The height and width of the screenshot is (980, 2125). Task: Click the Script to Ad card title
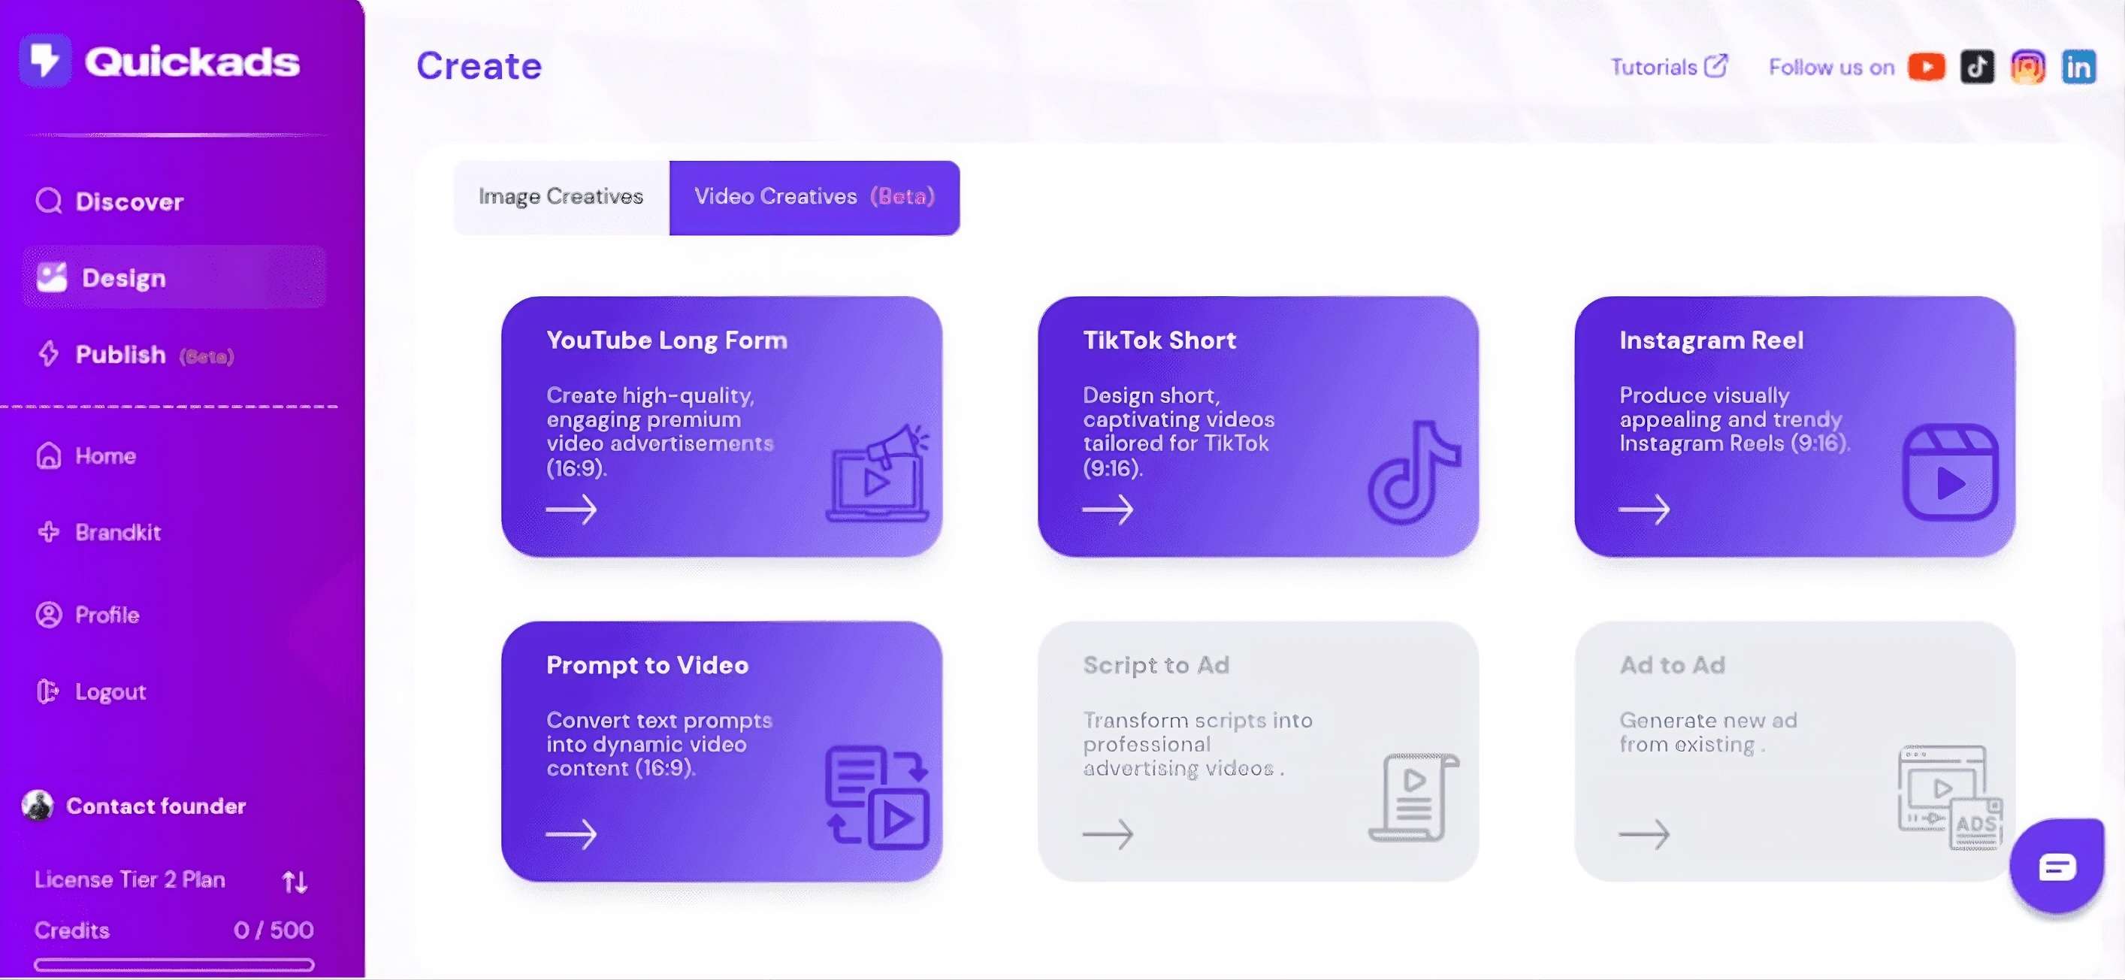tap(1156, 665)
